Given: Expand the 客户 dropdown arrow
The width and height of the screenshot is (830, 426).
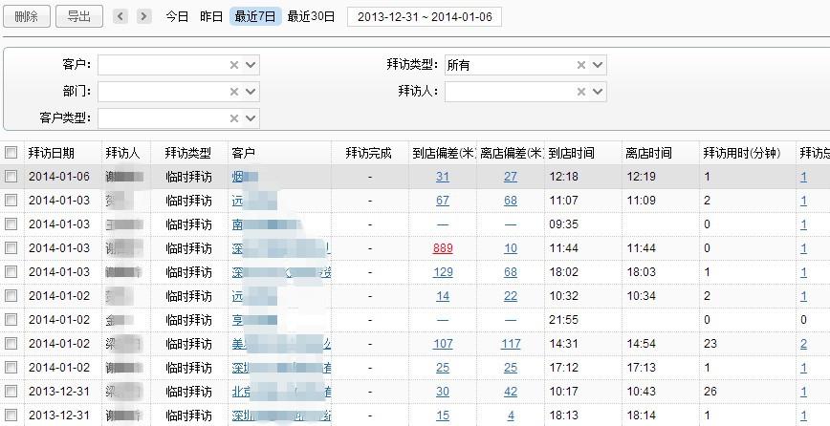Looking at the screenshot, I should 251,65.
